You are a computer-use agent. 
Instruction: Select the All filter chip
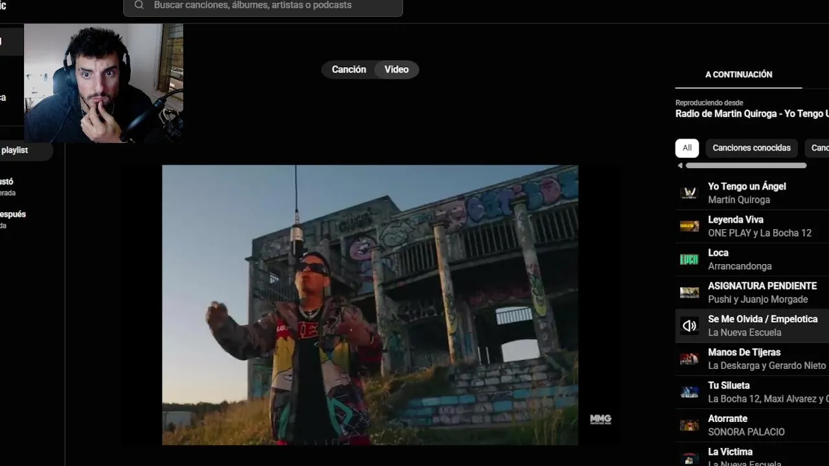(687, 148)
